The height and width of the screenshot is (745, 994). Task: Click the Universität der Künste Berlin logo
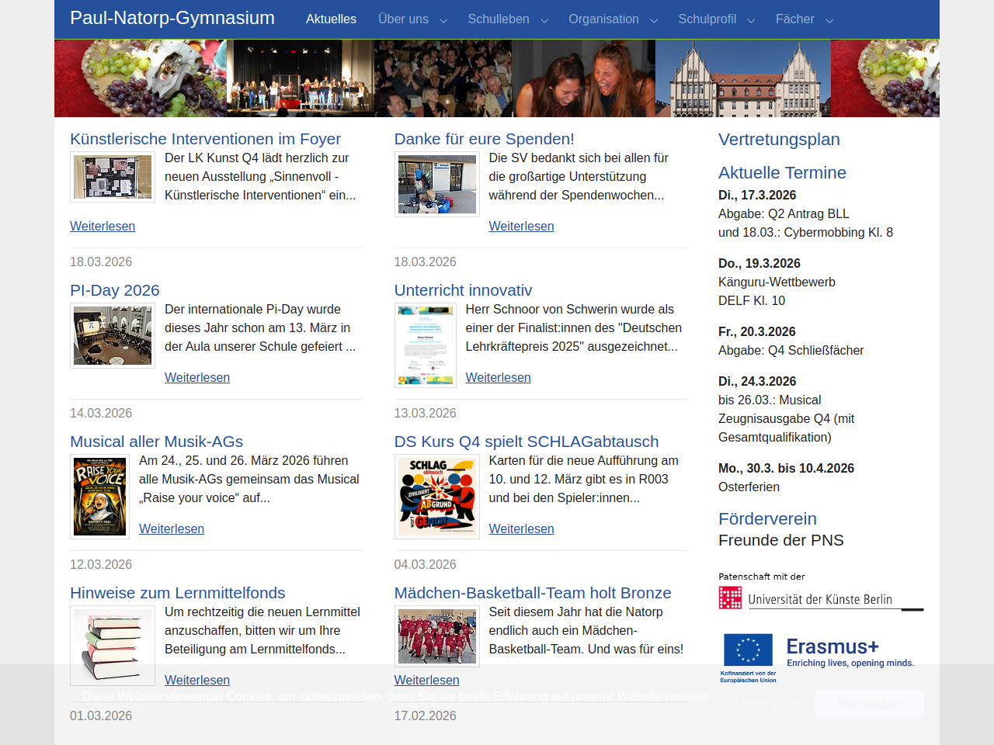pyautogui.click(x=820, y=598)
